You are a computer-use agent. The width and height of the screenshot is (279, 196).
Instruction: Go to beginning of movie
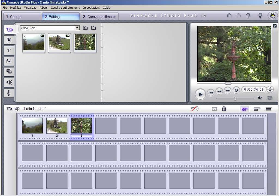tap(211, 93)
